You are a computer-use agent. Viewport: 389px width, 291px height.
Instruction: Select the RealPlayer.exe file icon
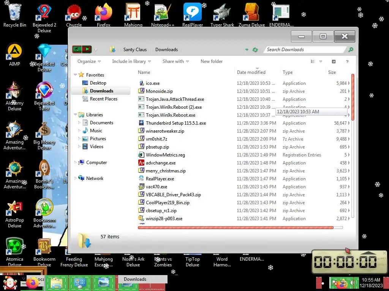[141, 178]
